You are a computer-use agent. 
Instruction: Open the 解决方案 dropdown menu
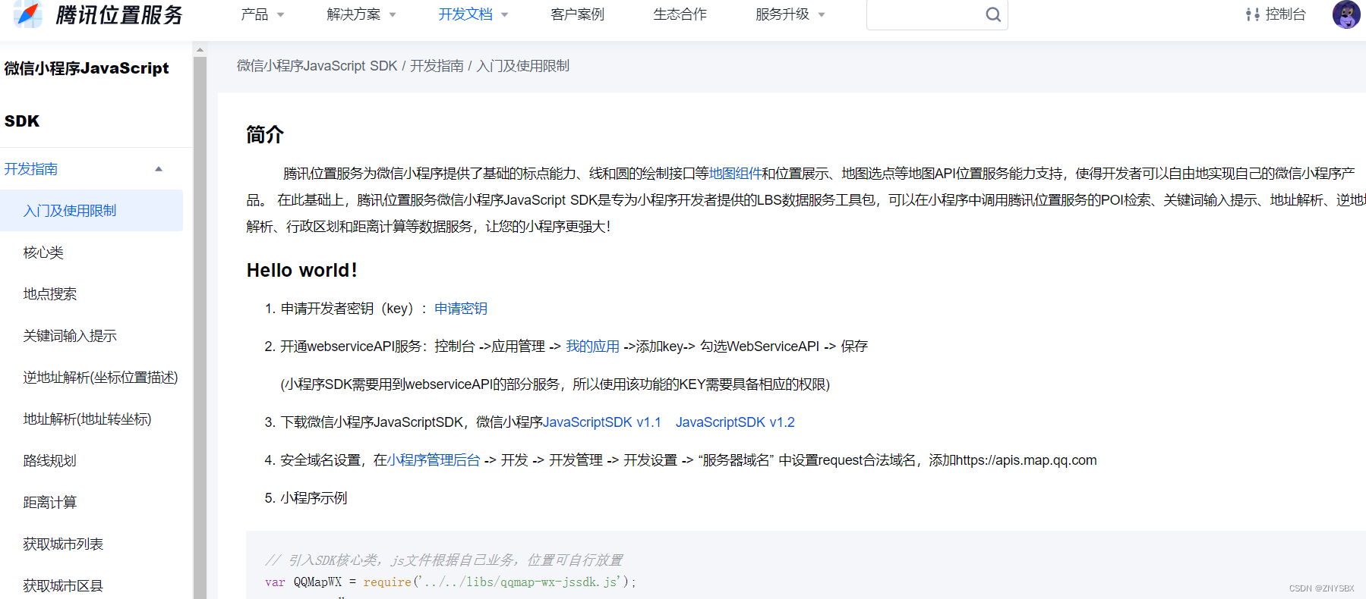point(361,14)
